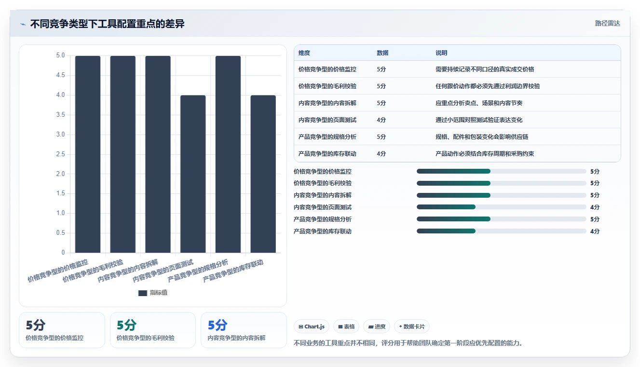Click 4分 value beside 产品竞争型的库存联动 progress bar
The image size is (640, 367).
point(595,231)
